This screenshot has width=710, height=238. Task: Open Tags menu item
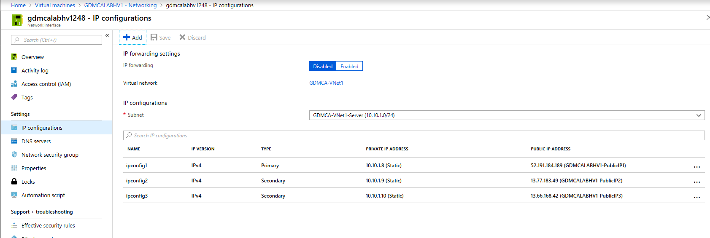pos(27,97)
